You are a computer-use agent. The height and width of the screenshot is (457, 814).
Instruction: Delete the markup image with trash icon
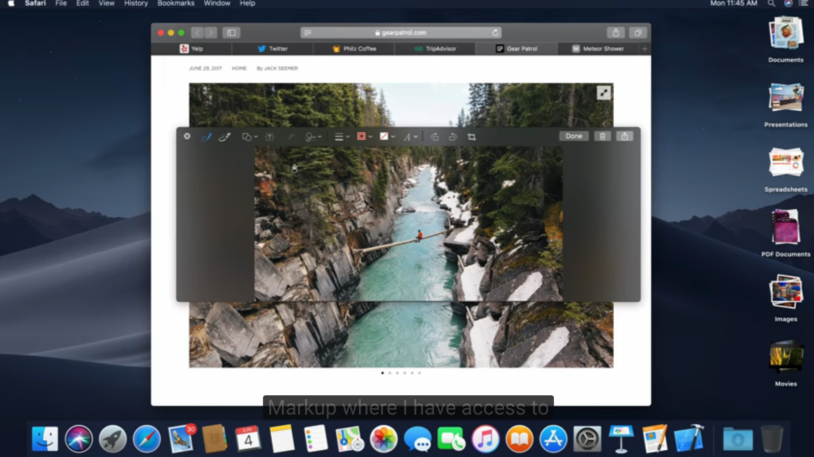[602, 136]
